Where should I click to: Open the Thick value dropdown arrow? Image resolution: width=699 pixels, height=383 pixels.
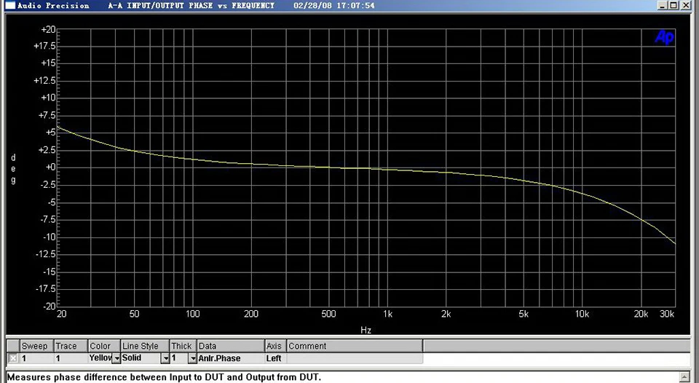tap(192, 358)
